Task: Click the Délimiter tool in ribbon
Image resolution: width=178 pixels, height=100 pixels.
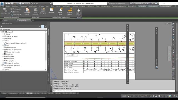Action: [x=15, y=12]
